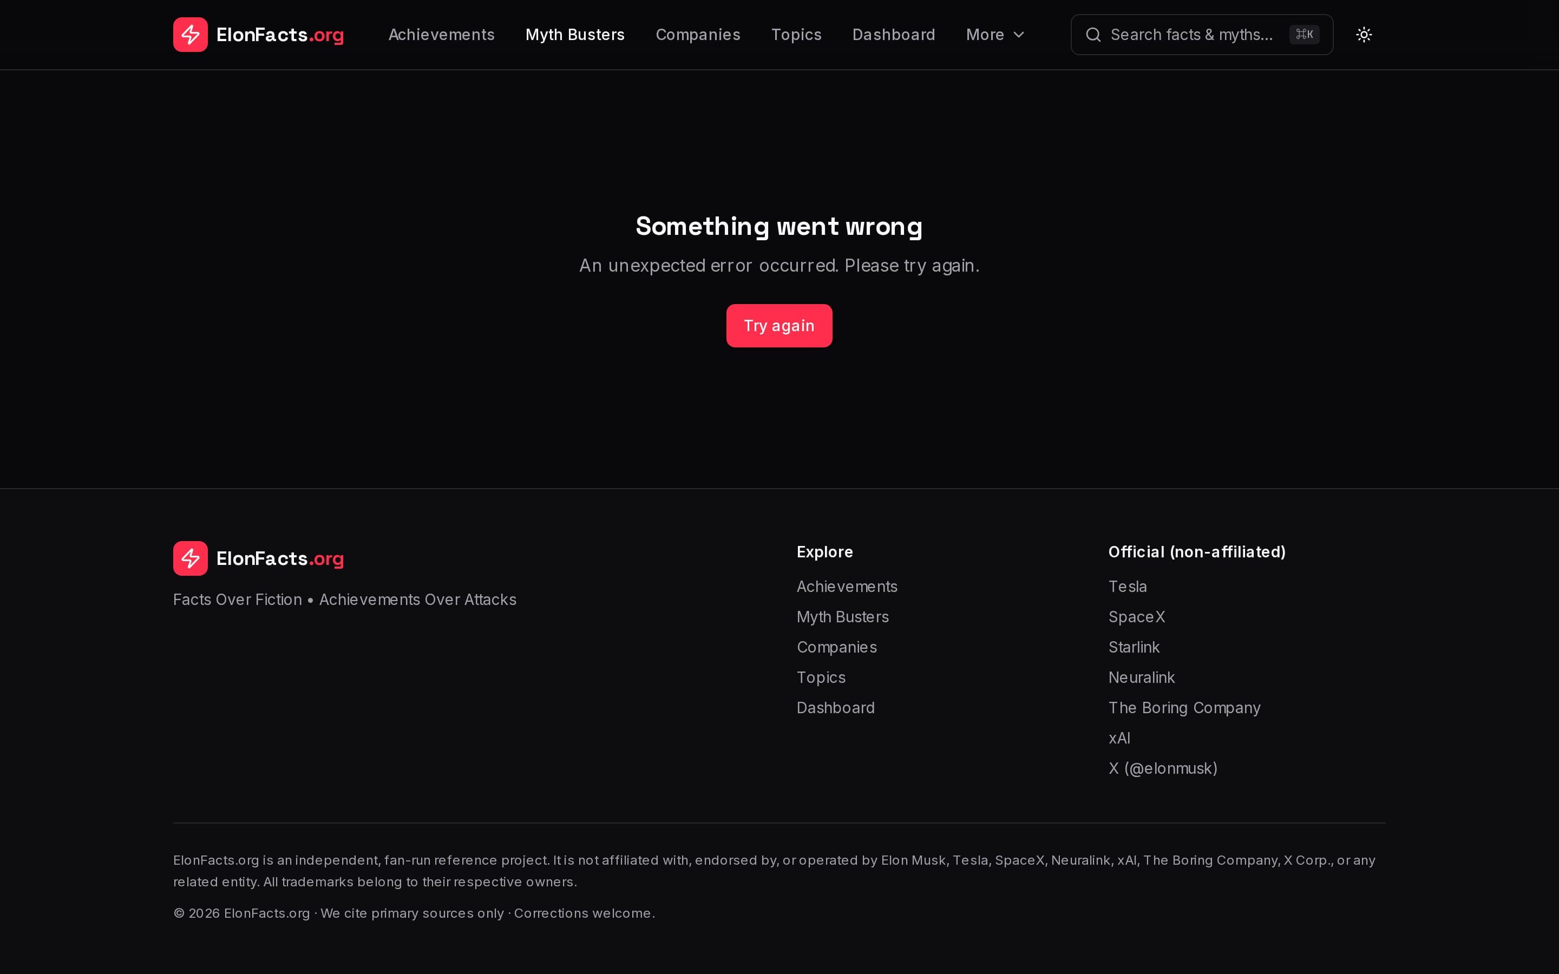This screenshot has height=974, width=1559.
Task: Open Companies from the top navigation
Action: click(x=698, y=35)
